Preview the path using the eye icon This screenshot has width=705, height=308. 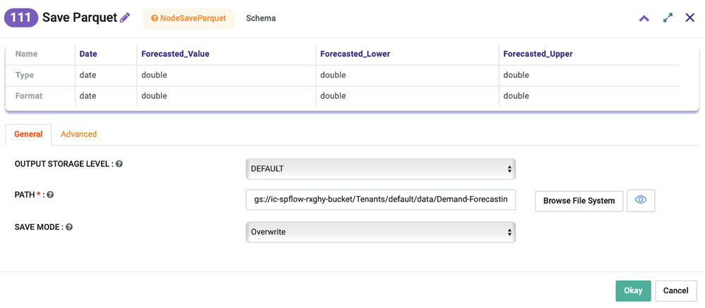tap(641, 200)
